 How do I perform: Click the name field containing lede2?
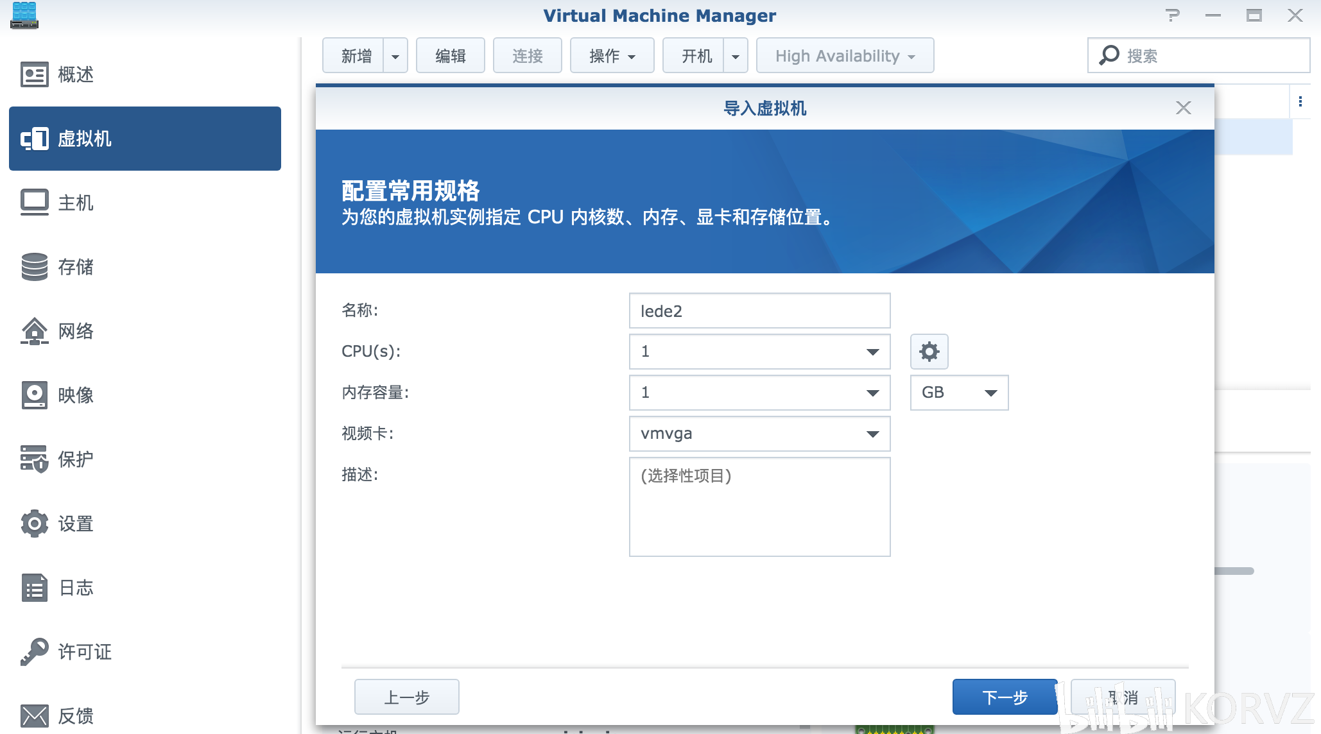pos(759,311)
